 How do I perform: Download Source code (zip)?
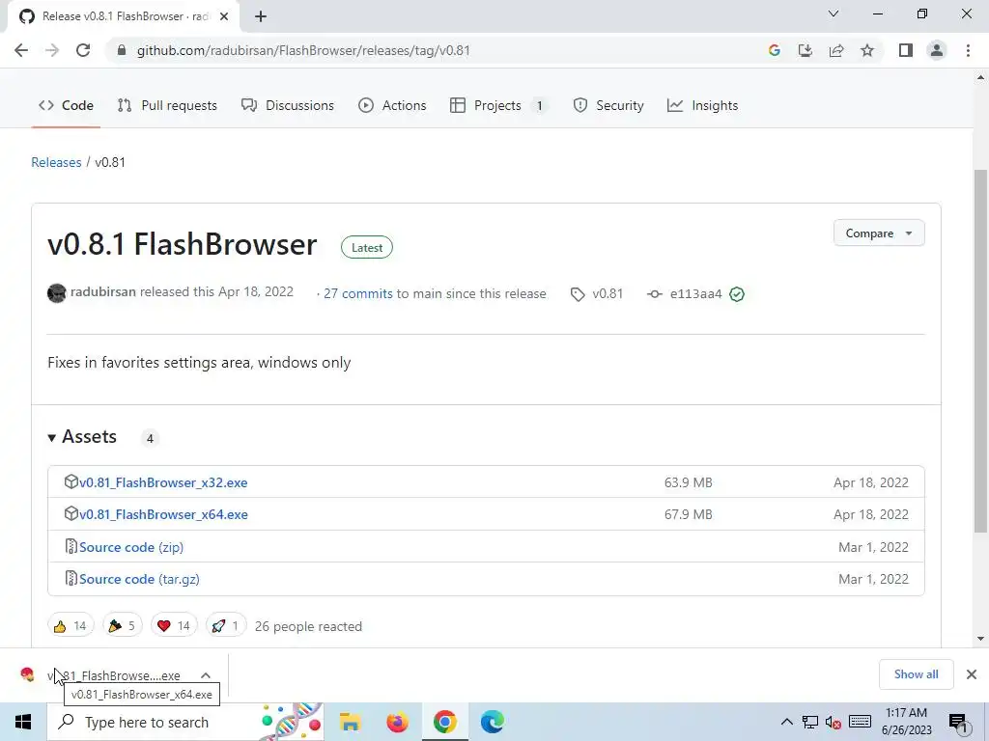tap(131, 547)
